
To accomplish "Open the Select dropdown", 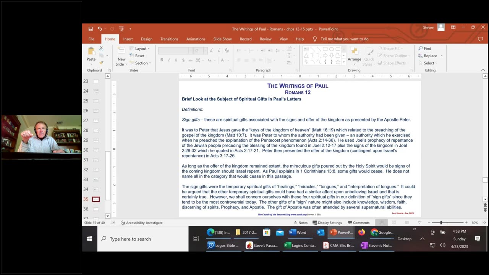I will coord(428,63).
